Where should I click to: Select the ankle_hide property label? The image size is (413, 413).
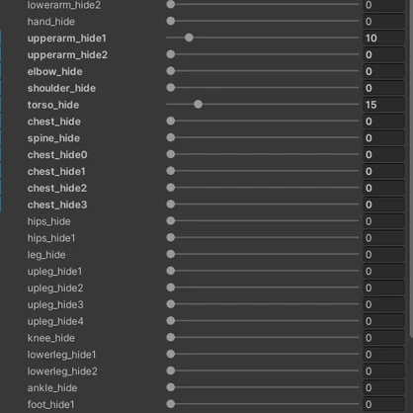pos(52,387)
